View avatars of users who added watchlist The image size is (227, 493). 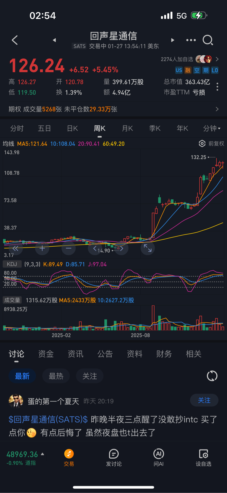point(204,59)
